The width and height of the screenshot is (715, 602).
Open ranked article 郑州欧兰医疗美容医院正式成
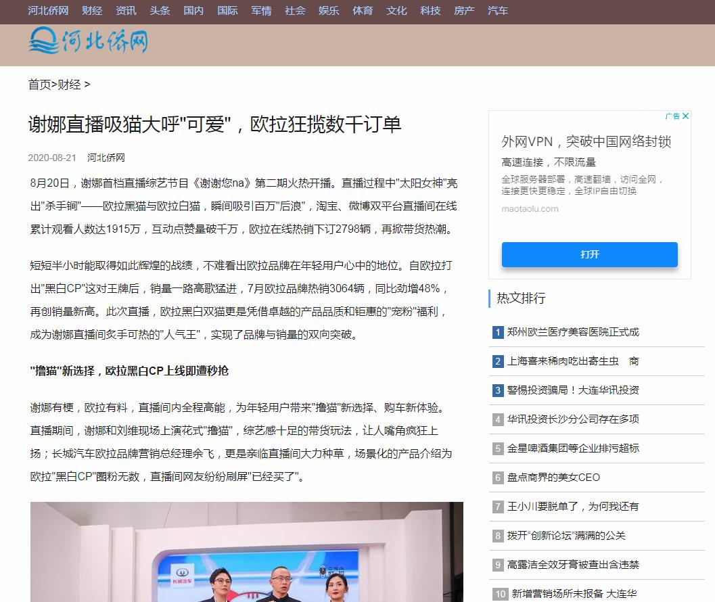click(x=573, y=332)
